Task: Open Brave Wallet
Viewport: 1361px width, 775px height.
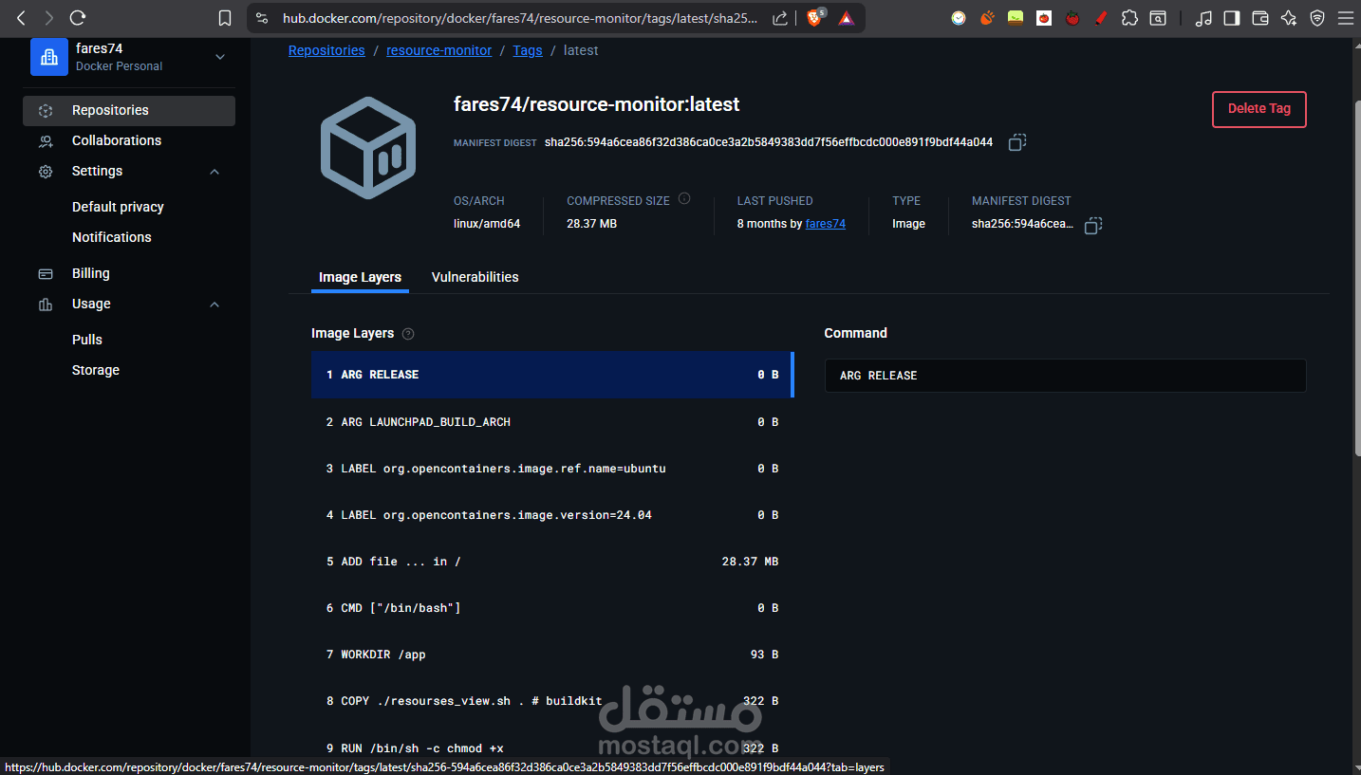Action: [1260, 18]
